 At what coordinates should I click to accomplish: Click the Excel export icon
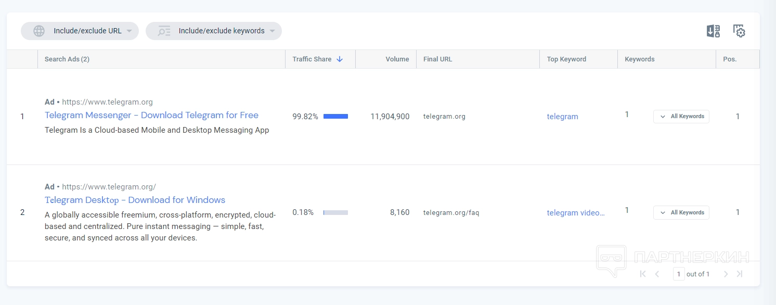(713, 31)
